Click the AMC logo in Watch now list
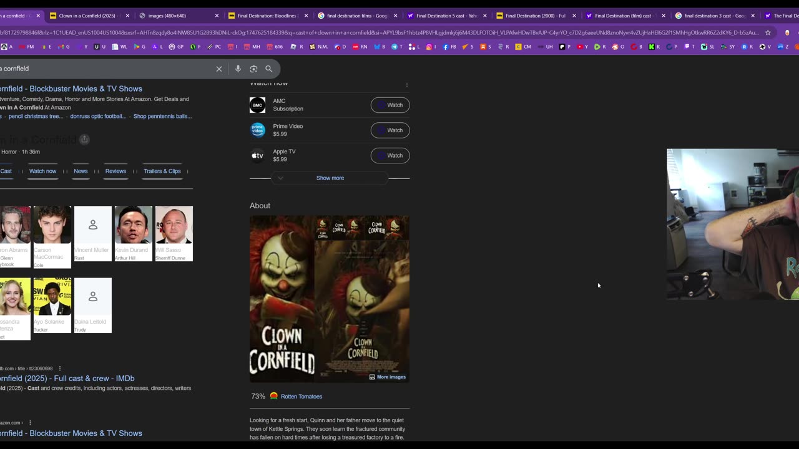 click(258, 105)
